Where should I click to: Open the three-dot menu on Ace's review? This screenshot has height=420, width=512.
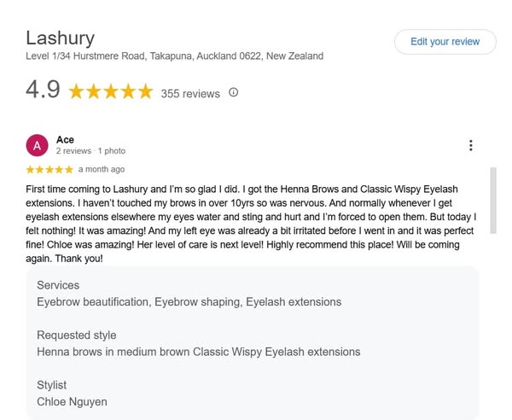click(x=470, y=146)
